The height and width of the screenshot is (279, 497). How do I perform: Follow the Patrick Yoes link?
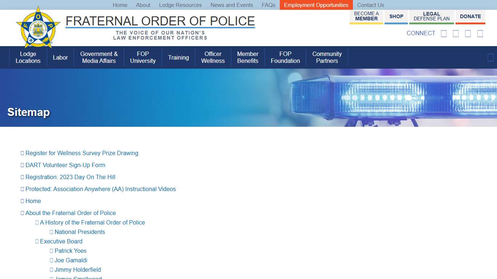click(x=70, y=251)
